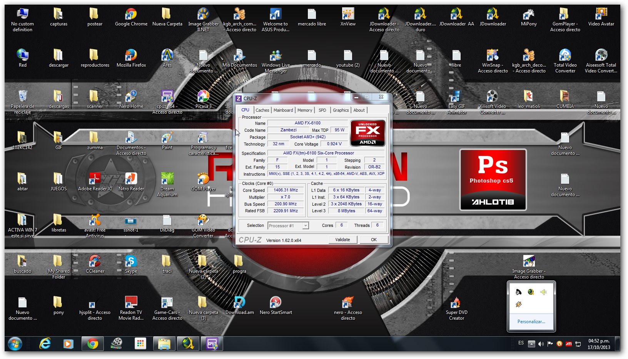
Task: Select the Super DVD Creator icon
Action: [457, 308]
